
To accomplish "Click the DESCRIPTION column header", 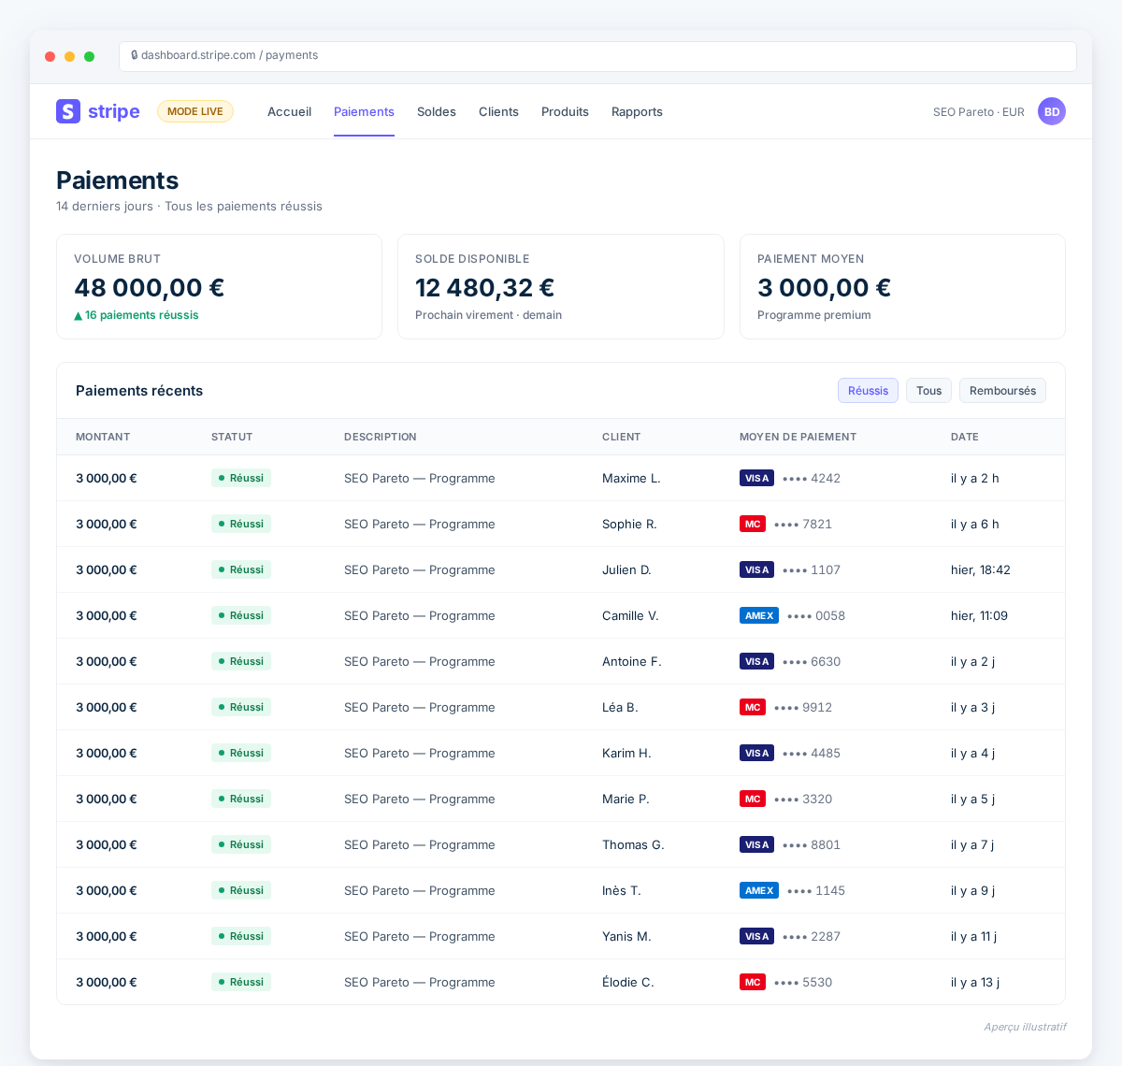I will coord(381,437).
